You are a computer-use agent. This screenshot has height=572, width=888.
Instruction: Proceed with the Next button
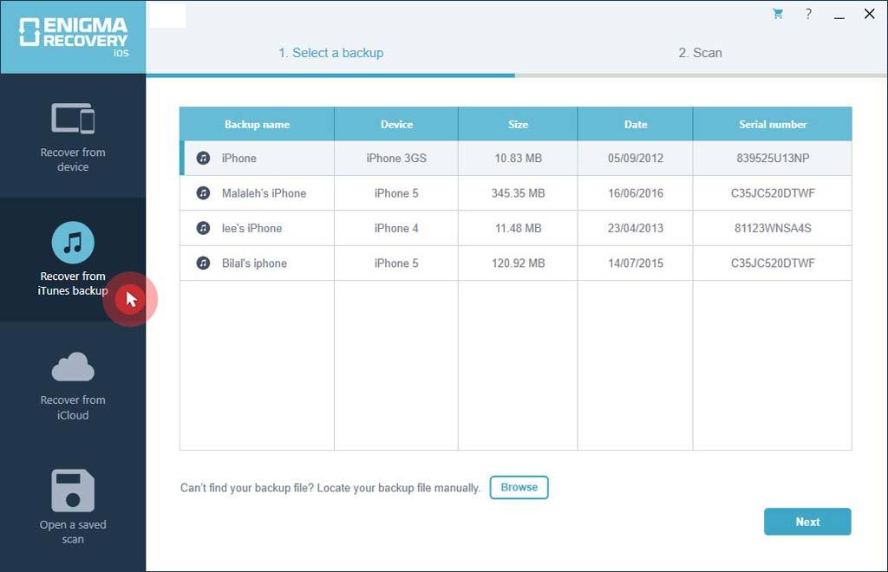coord(807,522)
